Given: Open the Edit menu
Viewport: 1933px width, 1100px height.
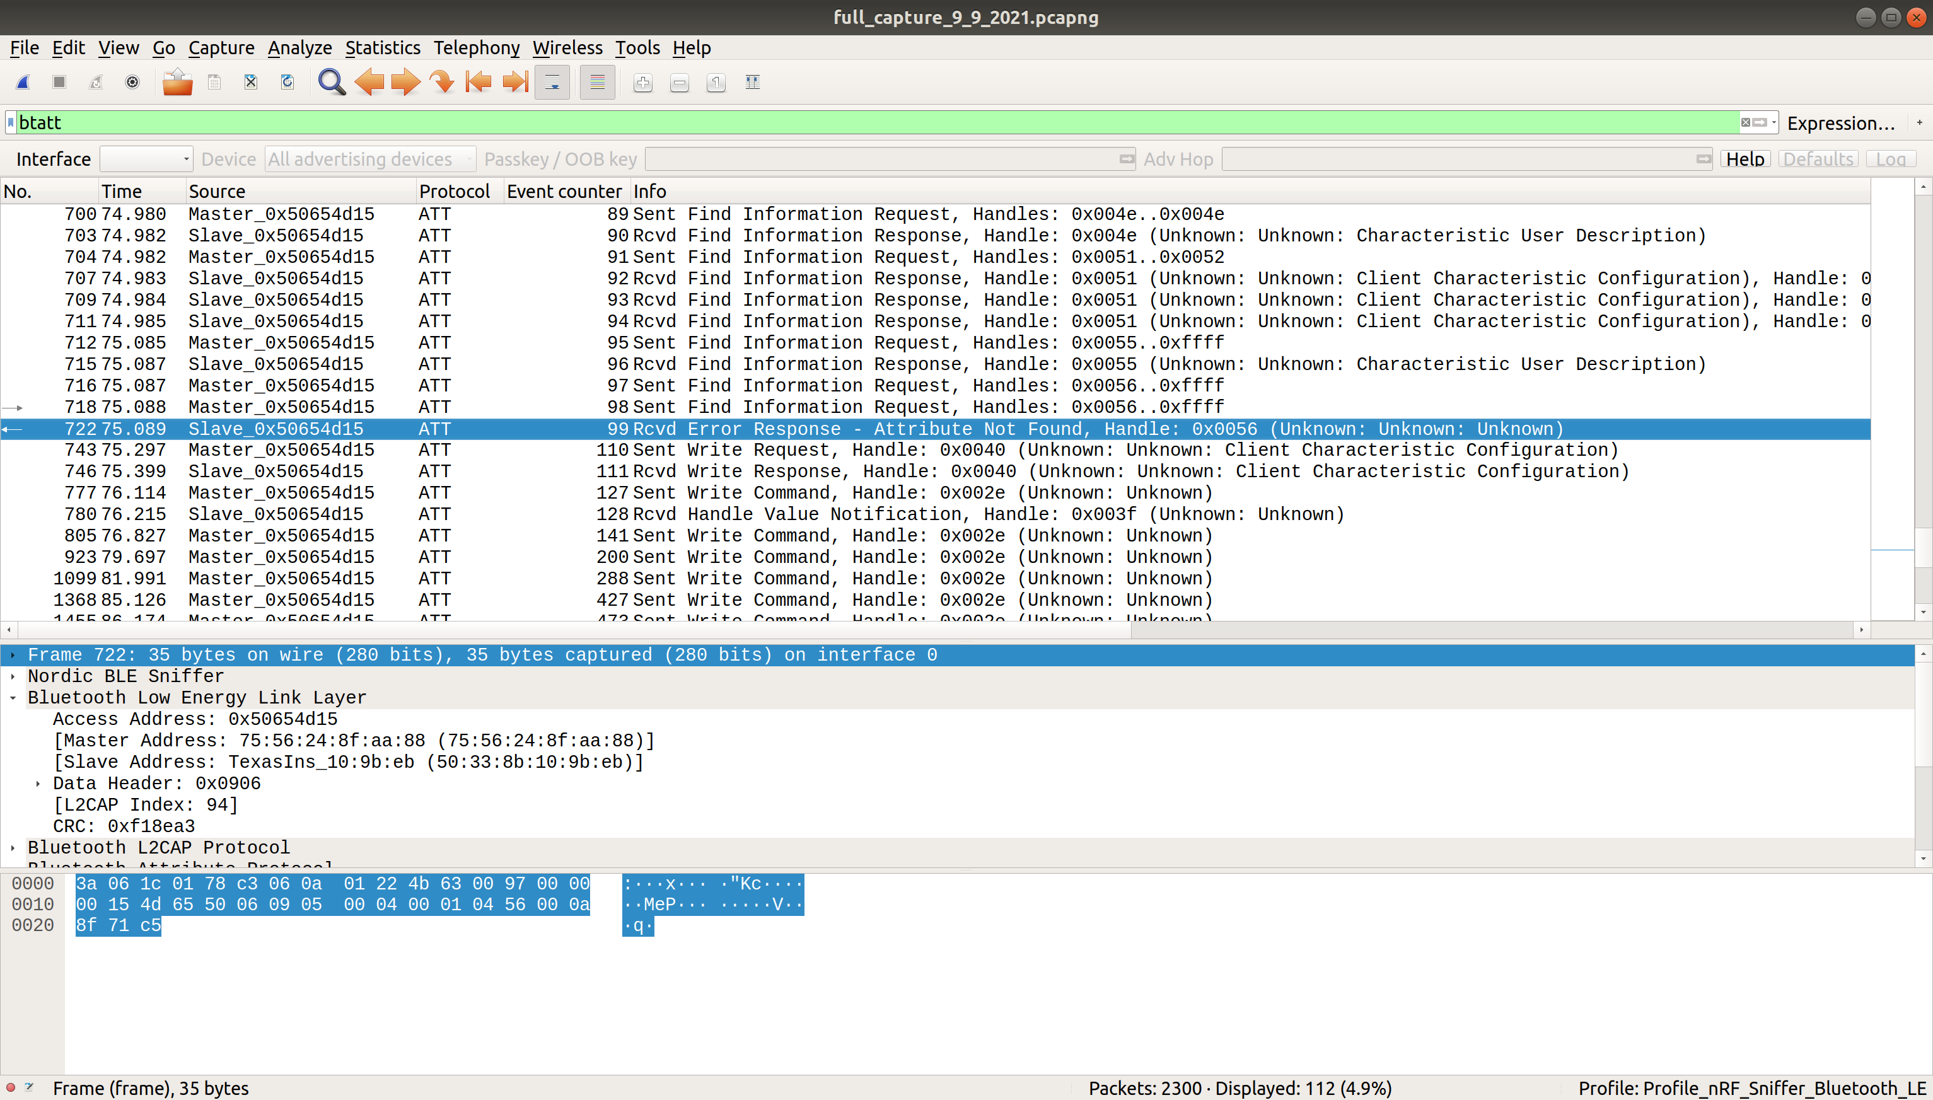Looking at the screenshot, I should (68, 48).
